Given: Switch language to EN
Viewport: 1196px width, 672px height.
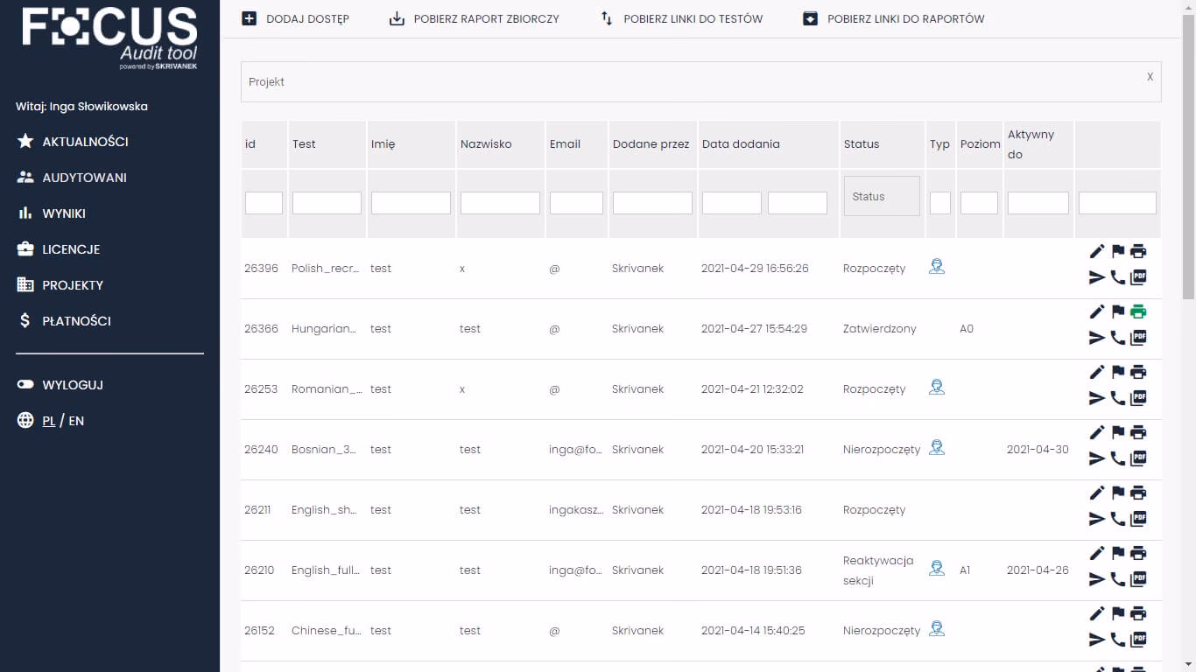Looking at the screenshot, I should (x=76, y=421).
